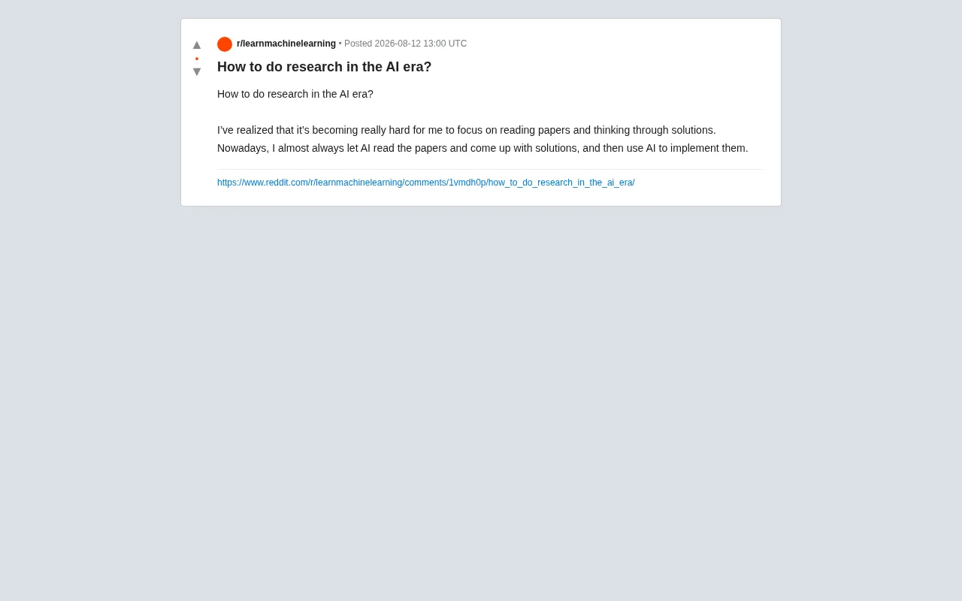Click the word "UTC" in the header
The height and width of the screenshot is (601, 962).
pos(458,44)
